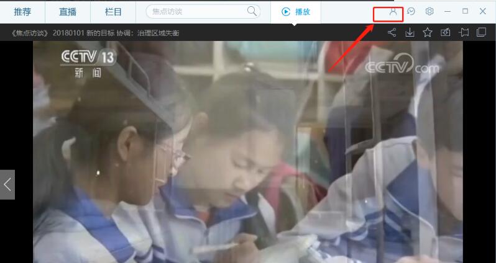Click the video title 焦点访谈 20180101
Image resolution: width=496 pixels, height=263 pixels.
[x=96, y=33]
